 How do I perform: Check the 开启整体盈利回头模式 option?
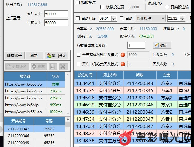tap(79, 55)
